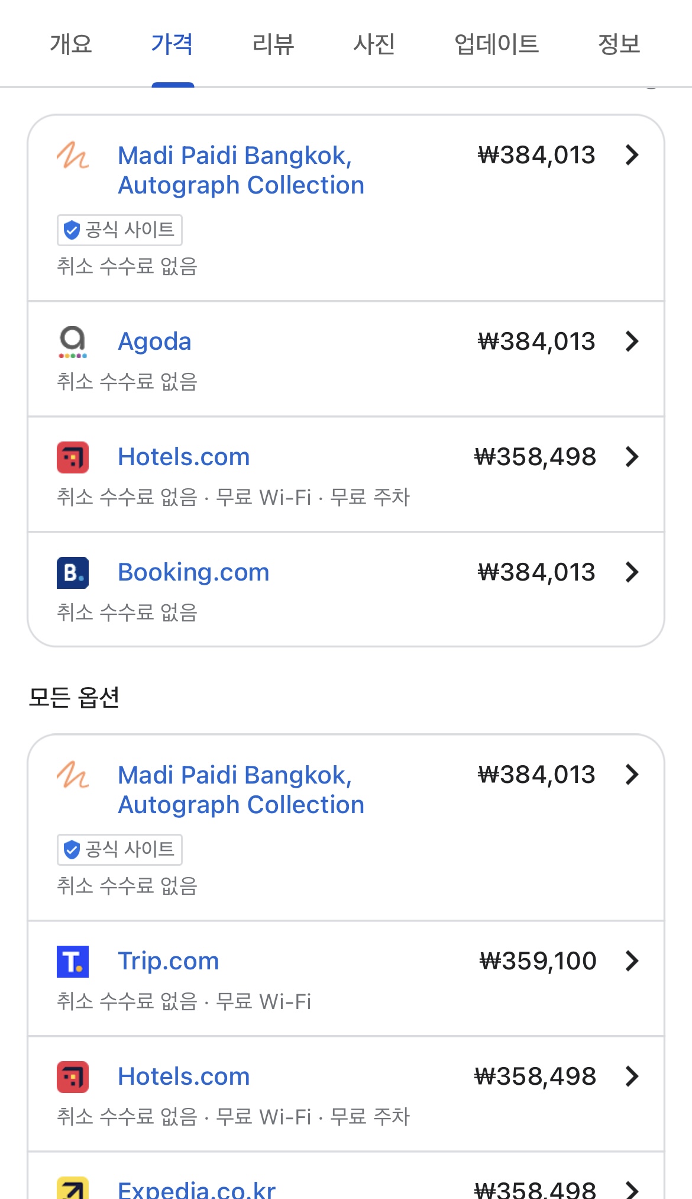Expand the Hotels.com chevron under 모든 옵션
Screen dimensions: 692x1199
click(632, 1076)
